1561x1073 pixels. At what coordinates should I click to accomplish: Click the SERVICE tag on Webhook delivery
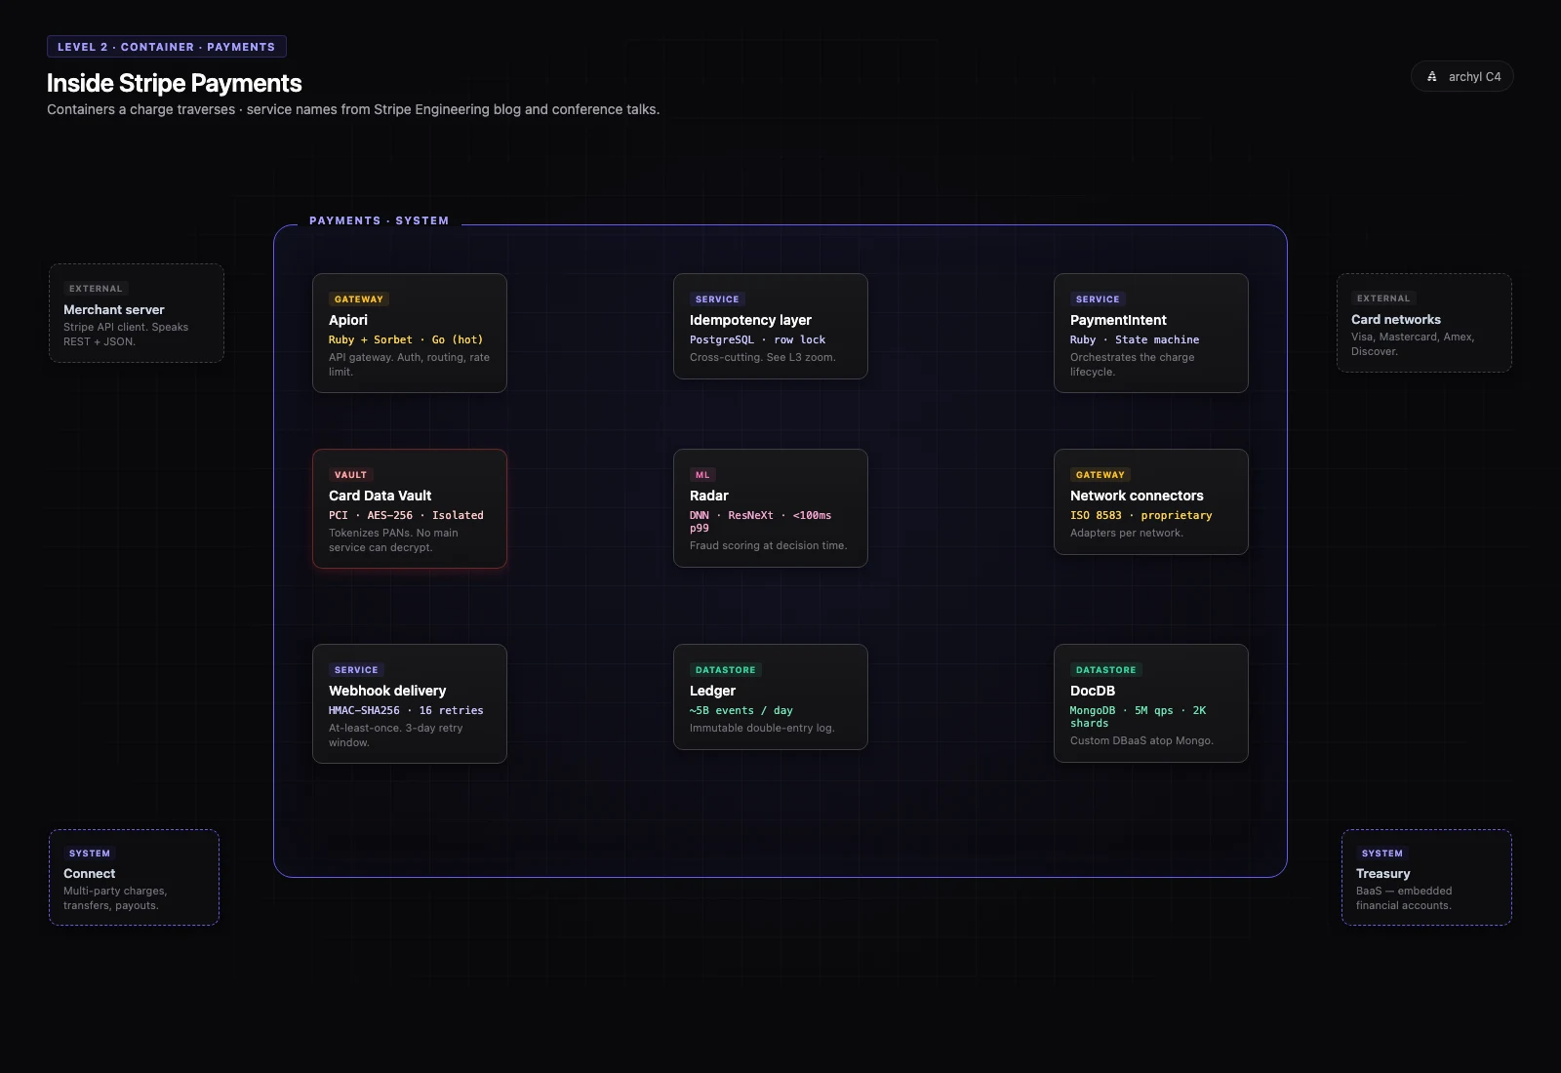[356, 670]
